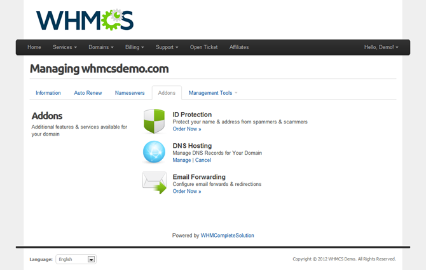Go to Home in the navigation bar
426x270 pixels.
34,47
